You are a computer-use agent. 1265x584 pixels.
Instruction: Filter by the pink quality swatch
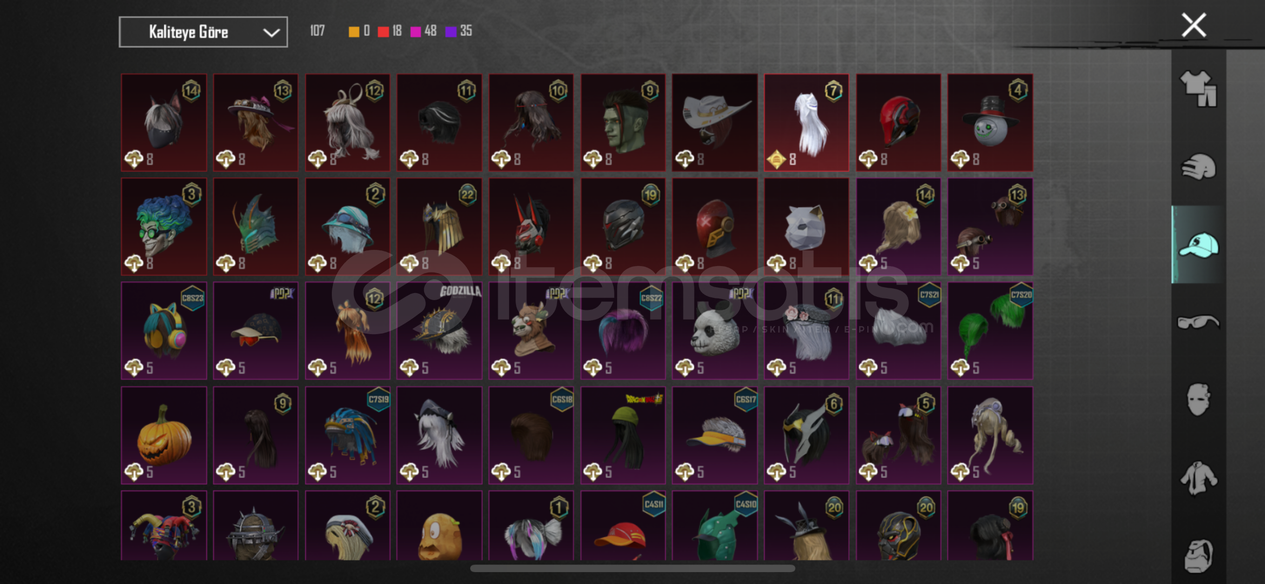pyautogui.click(x=416, y=31)
